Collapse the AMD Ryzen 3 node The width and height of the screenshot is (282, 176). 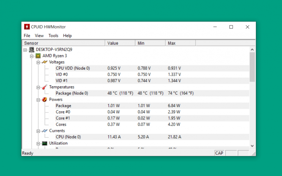coord(32,56)
